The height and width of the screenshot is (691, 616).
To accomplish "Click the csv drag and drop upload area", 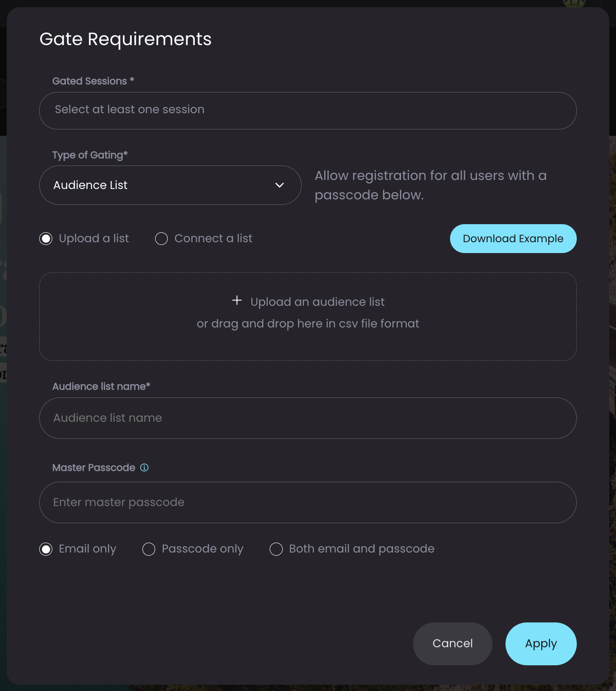I will (x=308, y=317).
